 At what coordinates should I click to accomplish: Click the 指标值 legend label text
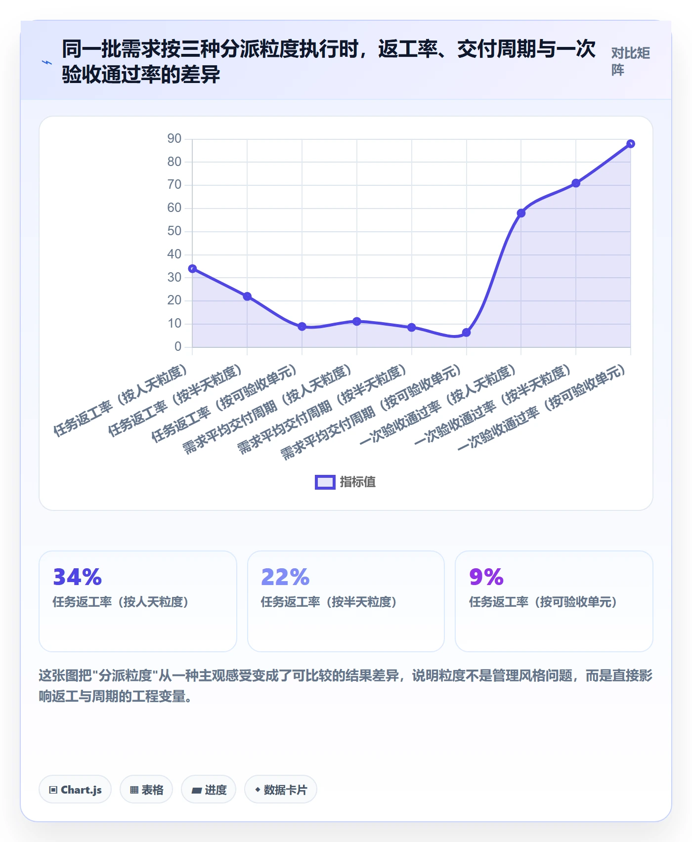(x=358, y=482)
